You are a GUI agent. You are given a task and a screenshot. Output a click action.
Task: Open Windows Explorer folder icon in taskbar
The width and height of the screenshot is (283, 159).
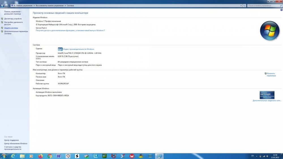tap(22, 156)
